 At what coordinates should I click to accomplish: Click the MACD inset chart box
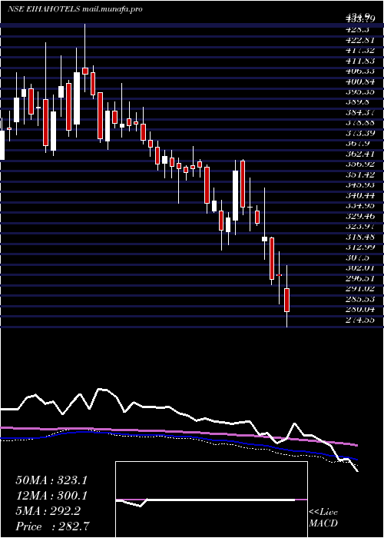pos(211,500)
